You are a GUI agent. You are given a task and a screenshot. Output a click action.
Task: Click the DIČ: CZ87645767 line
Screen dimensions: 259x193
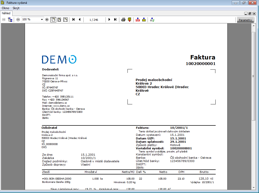(53, 90)
